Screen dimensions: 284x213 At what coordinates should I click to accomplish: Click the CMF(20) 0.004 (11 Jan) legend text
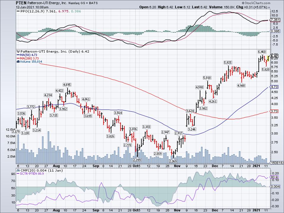(42, 170)
